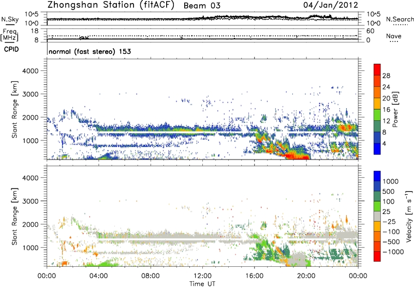
Task: Click the 2000 tick of velocity panel
Action: click(31, 224)
